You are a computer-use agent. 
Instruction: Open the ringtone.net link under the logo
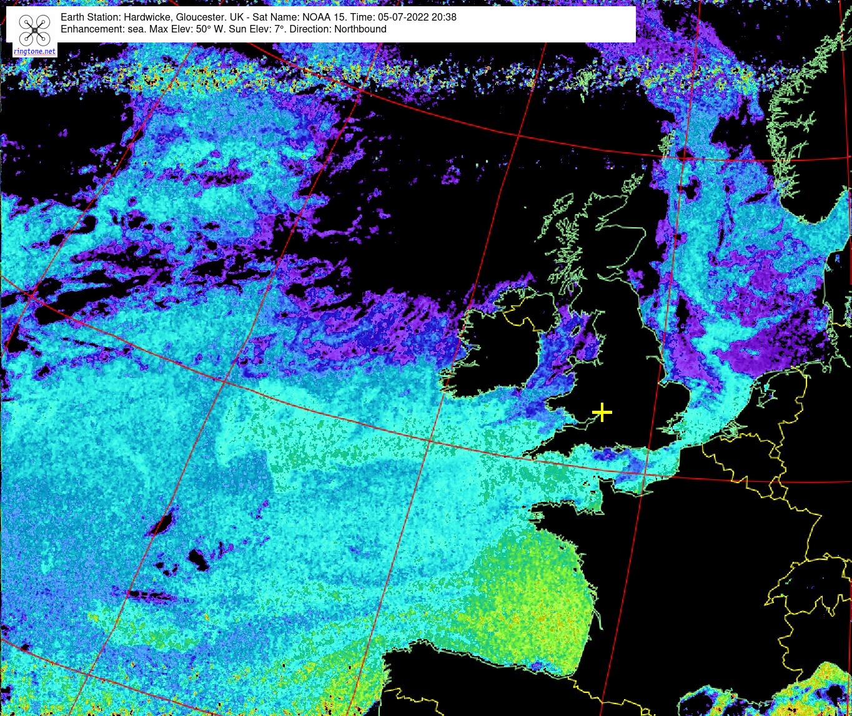pos(34,51)
